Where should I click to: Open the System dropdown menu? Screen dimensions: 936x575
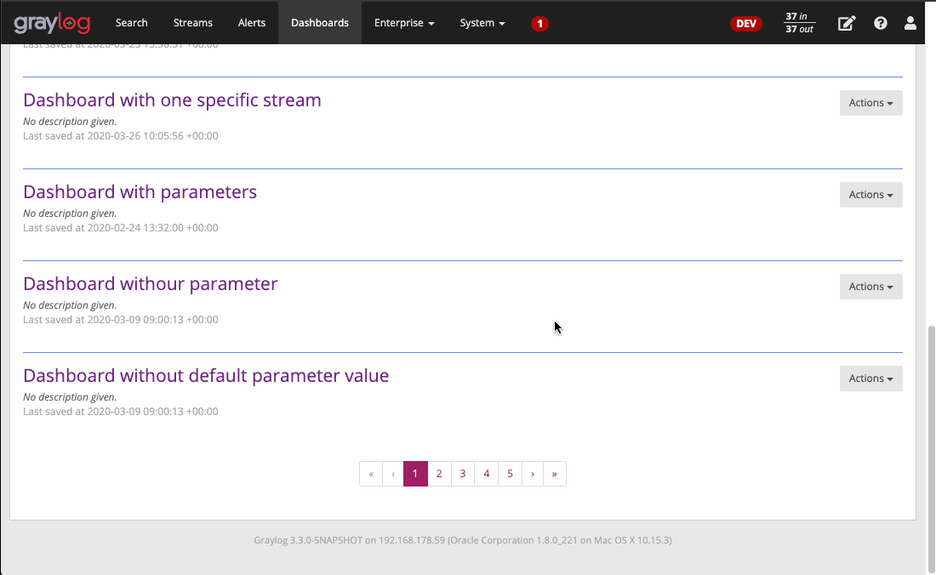pyautogui.click(x=482, y=23)
